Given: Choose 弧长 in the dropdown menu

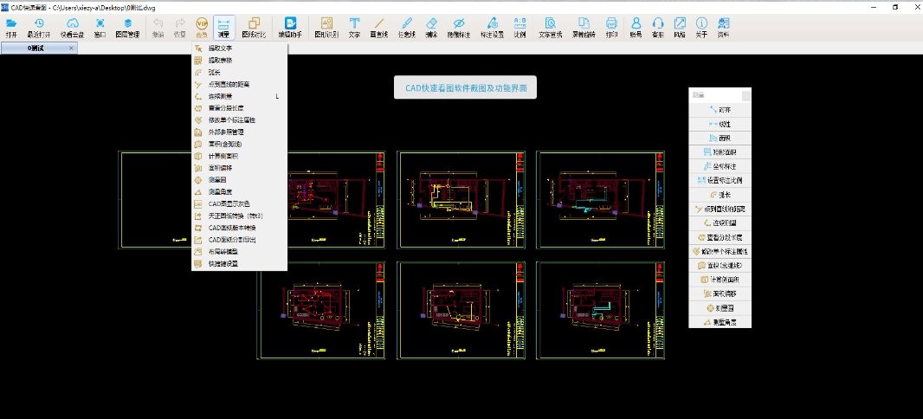Looking at the screenshot, I should 239,73.
